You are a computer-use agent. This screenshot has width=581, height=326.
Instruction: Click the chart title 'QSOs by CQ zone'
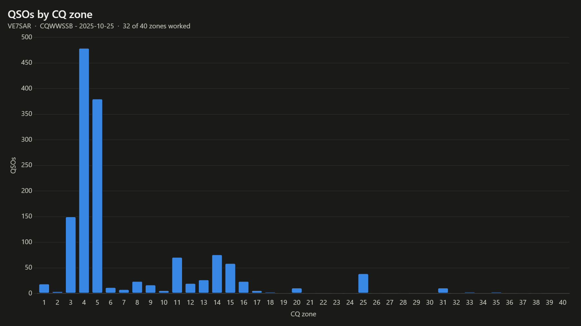point(50,14)
